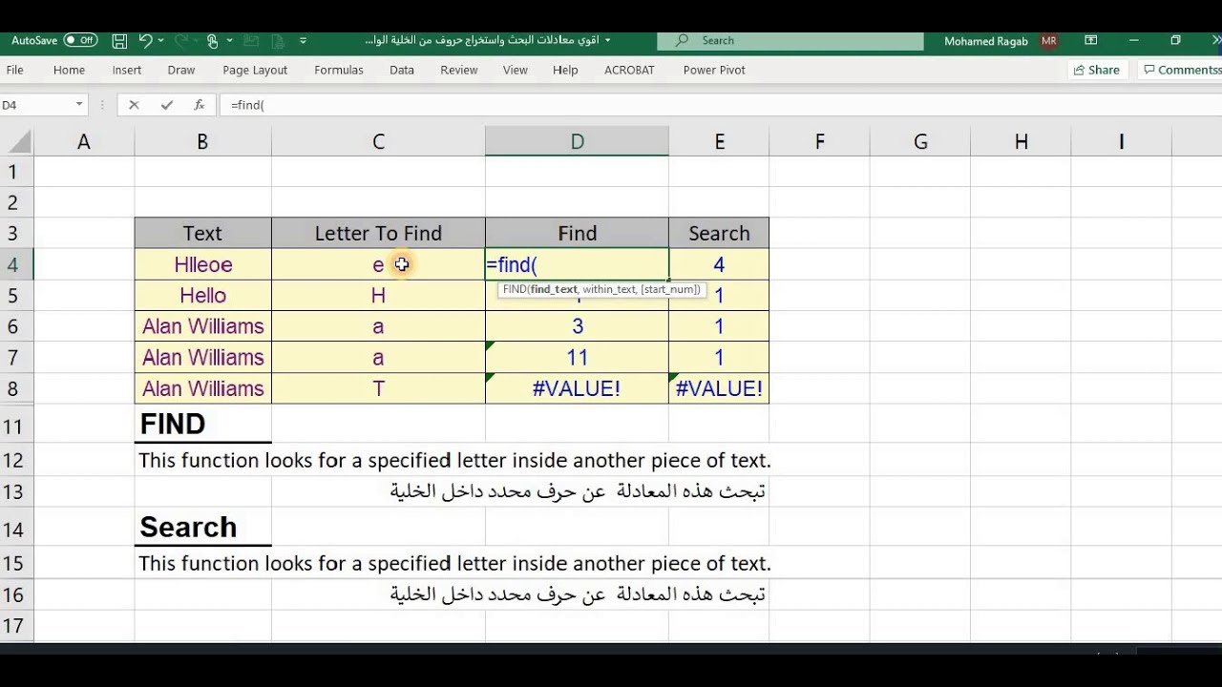
Task: Click the formula bar containing =find(
Action: click(x=721, y=105)
